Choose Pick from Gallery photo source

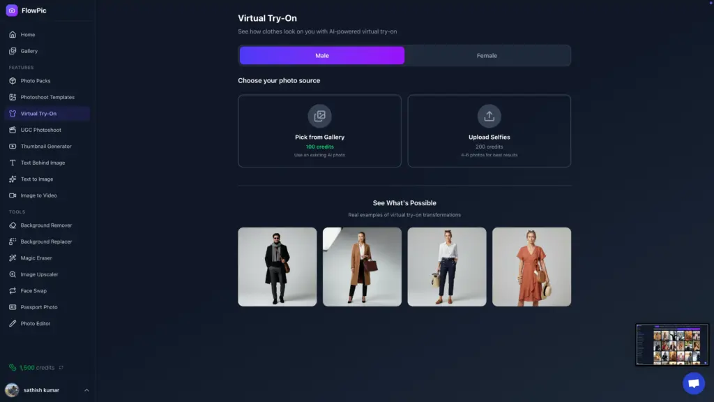319,131
